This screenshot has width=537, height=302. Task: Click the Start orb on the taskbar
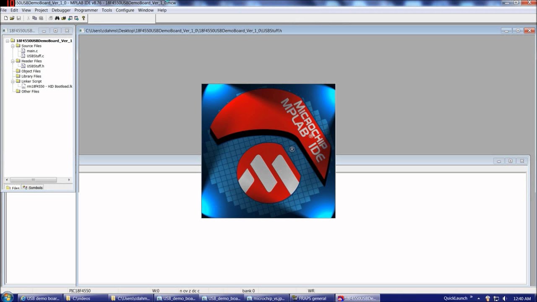tap(8, 298)
